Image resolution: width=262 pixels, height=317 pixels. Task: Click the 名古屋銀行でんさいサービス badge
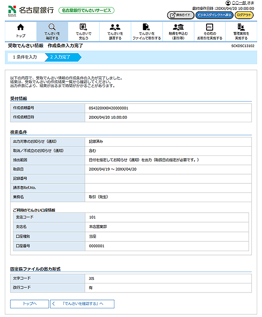(86, 10)
